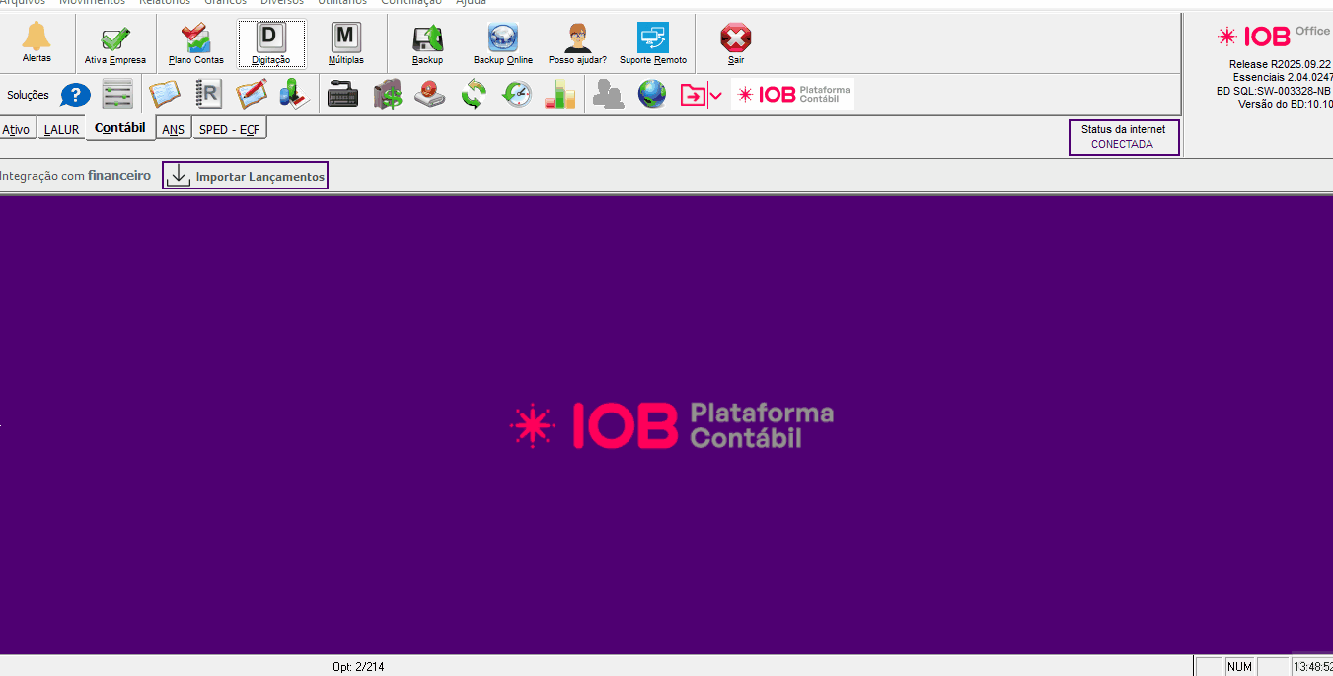Click the IOB Plataforma Contábil toolbar button

pyautogui.click(x=792, y=95)
